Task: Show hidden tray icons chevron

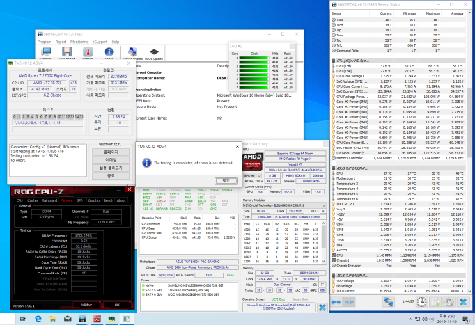Action: (x=410, y=319)
